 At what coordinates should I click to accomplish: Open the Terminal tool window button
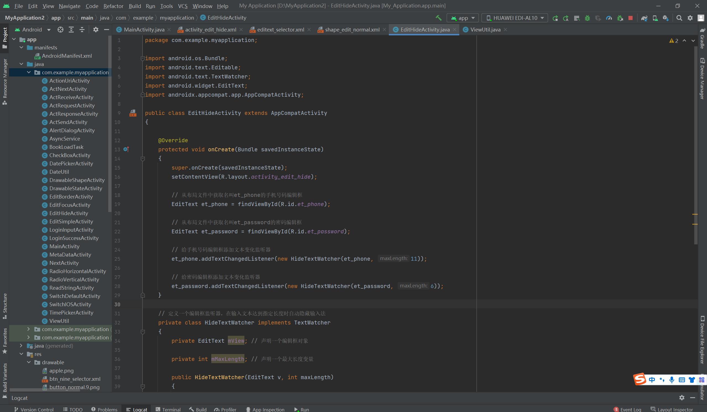[x=168, y=409]
